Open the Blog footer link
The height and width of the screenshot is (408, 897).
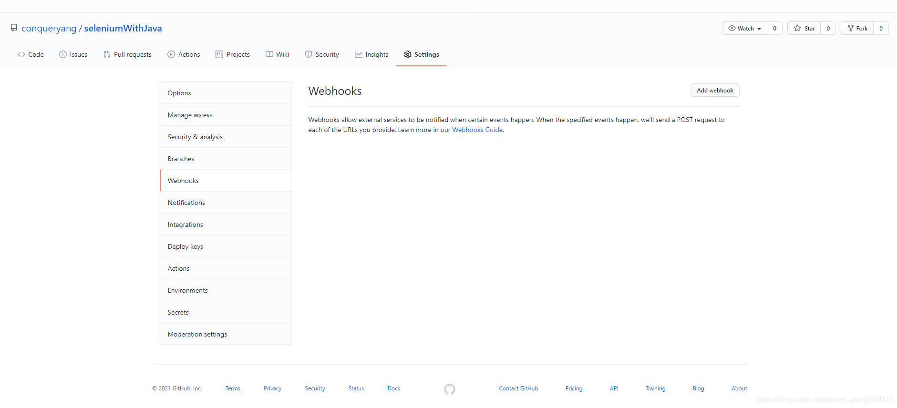698,388
